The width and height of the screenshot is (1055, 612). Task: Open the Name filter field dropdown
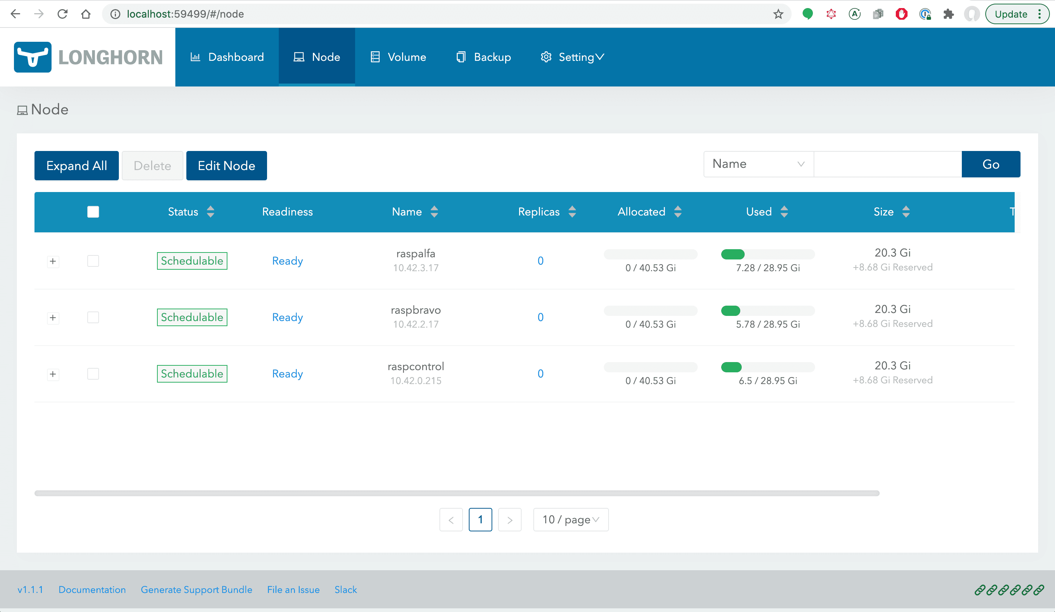click(758, 164)
